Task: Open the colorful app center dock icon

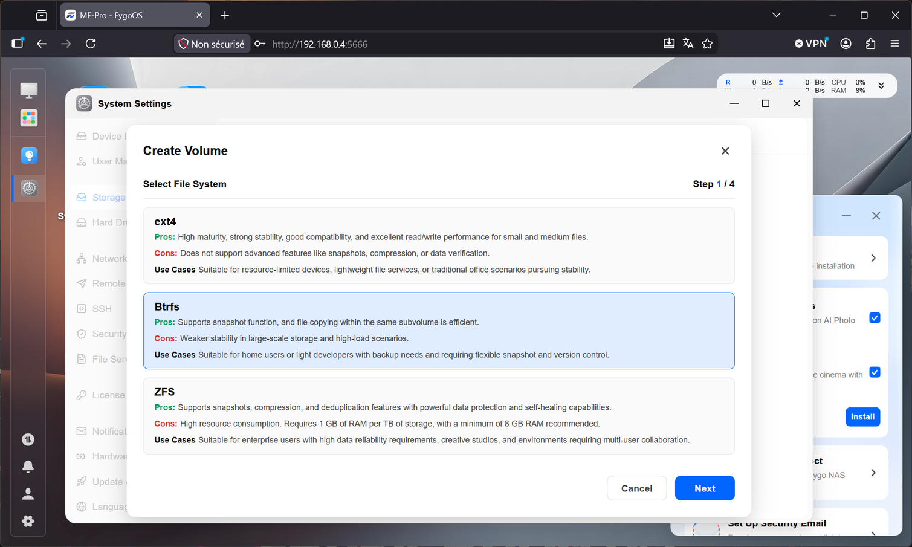Action: point(28,118)
